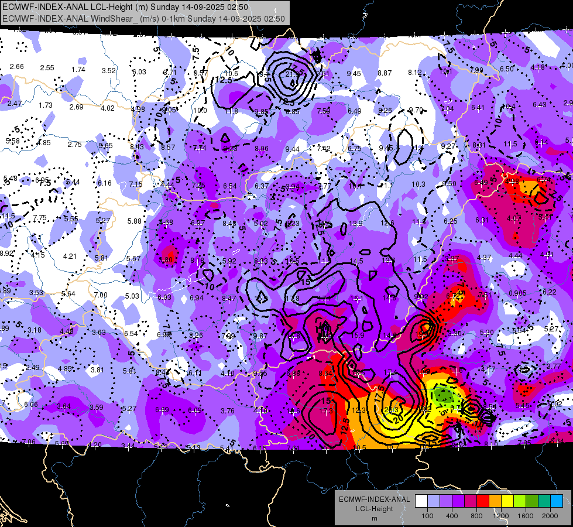Screen dimensions: 573x527
Task: Click the LCL-Height title line
Action: tap(125, 7)
